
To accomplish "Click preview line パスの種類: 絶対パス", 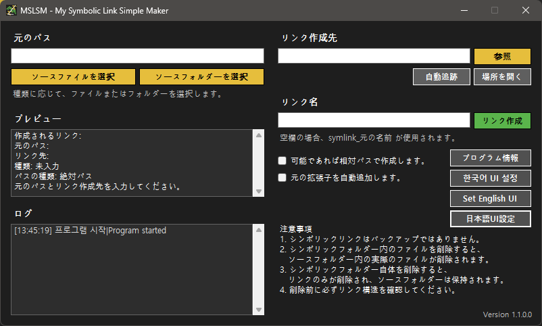I will coord(53,176).
